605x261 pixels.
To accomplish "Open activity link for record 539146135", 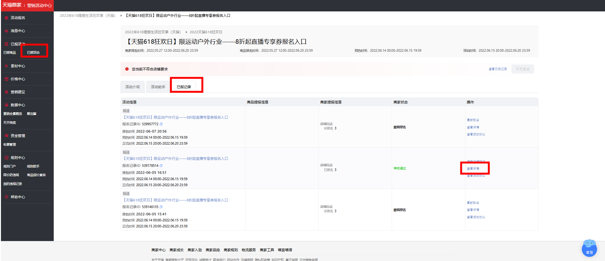I will (175, 200).
